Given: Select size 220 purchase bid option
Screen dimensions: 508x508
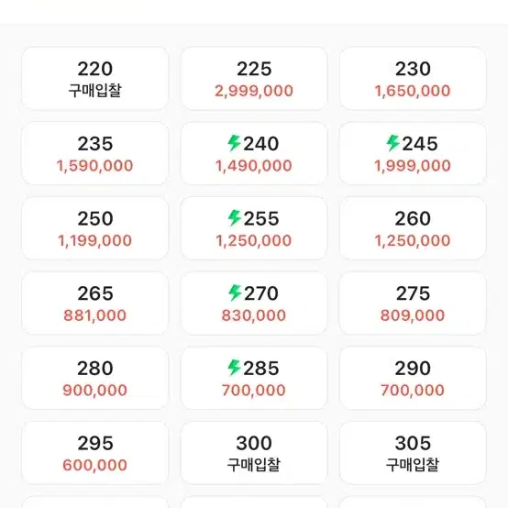Looking at the screenshot, I should [95, 79].
